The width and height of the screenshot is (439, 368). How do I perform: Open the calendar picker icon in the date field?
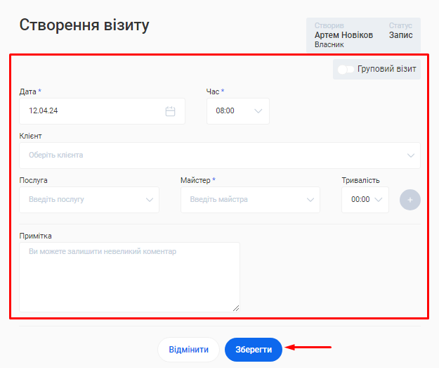pyautogui.click(x=170, y=111)
